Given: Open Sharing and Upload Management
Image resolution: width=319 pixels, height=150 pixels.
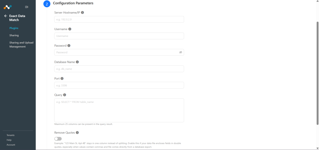Looking at the screenshot, I should (x=21, y=45).
